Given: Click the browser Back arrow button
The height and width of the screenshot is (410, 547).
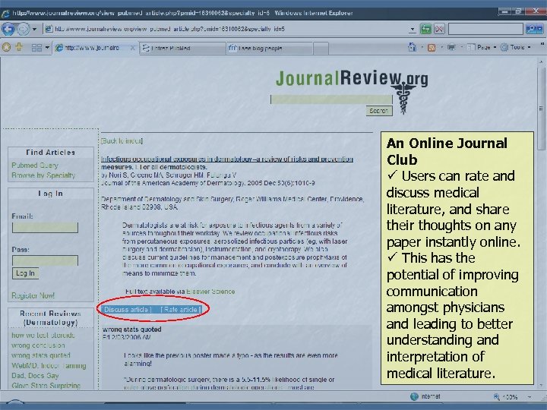Looking at the screenshot, I should pyautogui.click(x=8, y=29).
